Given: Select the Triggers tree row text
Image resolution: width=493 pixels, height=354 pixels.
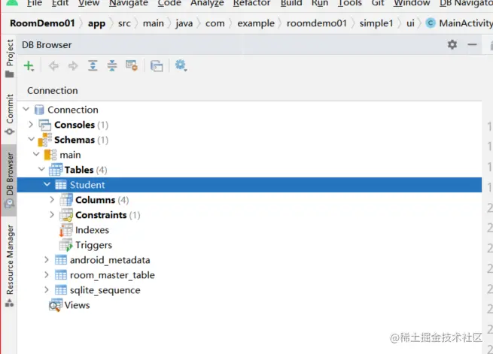Looking at the screenshot, I should point(93,245).
